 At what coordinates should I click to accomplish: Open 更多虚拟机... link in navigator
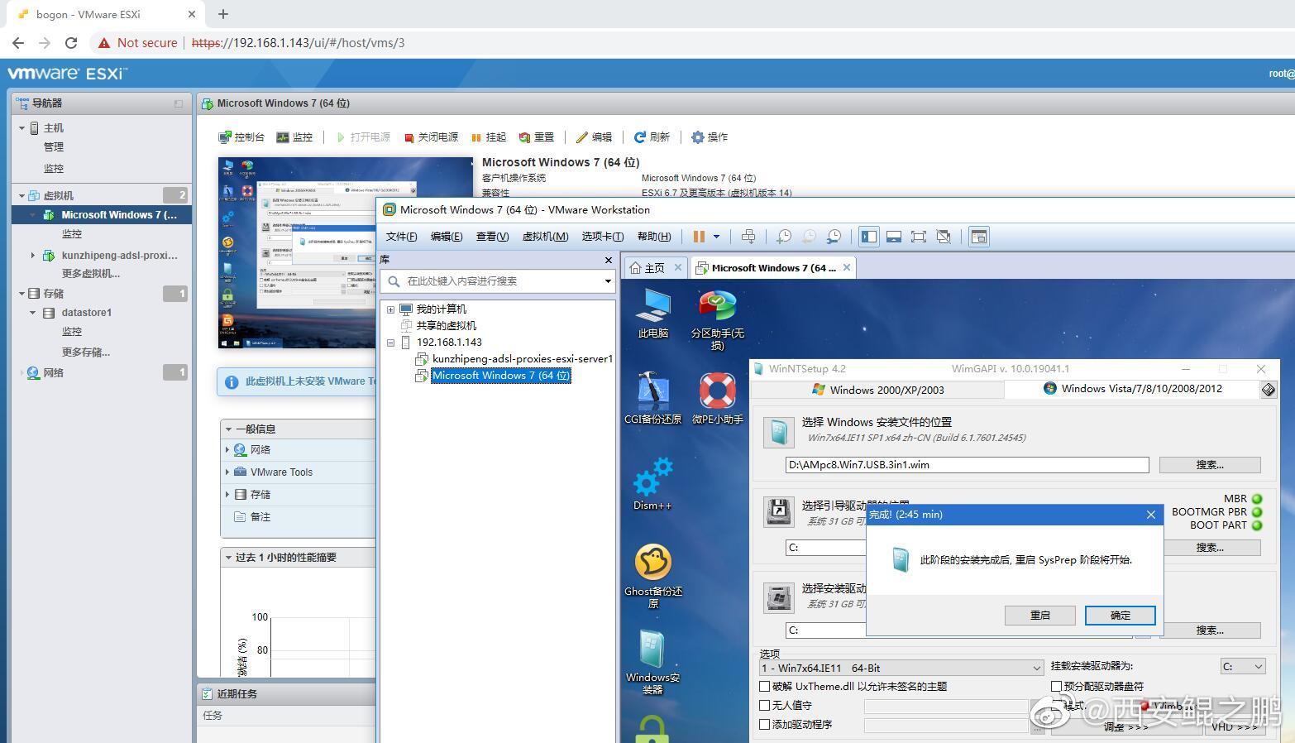[91, 274]
